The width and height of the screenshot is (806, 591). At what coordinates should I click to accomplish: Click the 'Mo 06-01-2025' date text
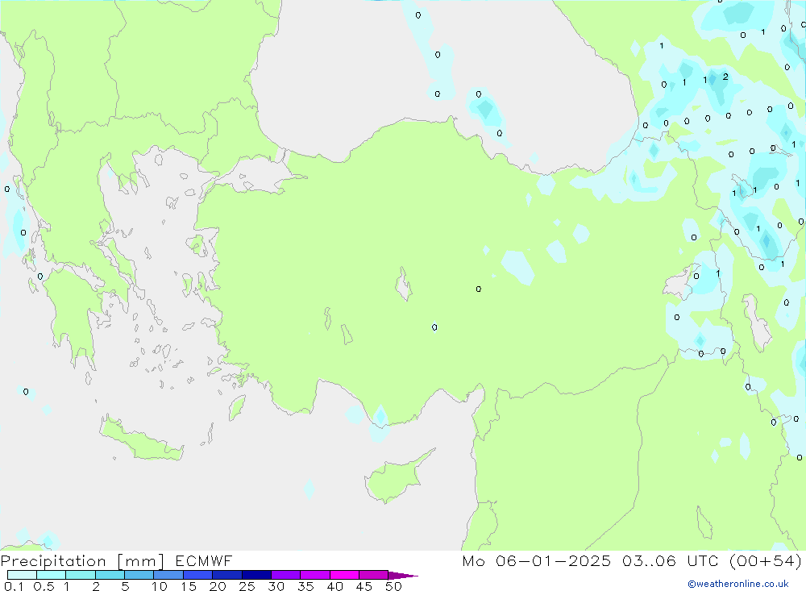(x=537, y=561)
